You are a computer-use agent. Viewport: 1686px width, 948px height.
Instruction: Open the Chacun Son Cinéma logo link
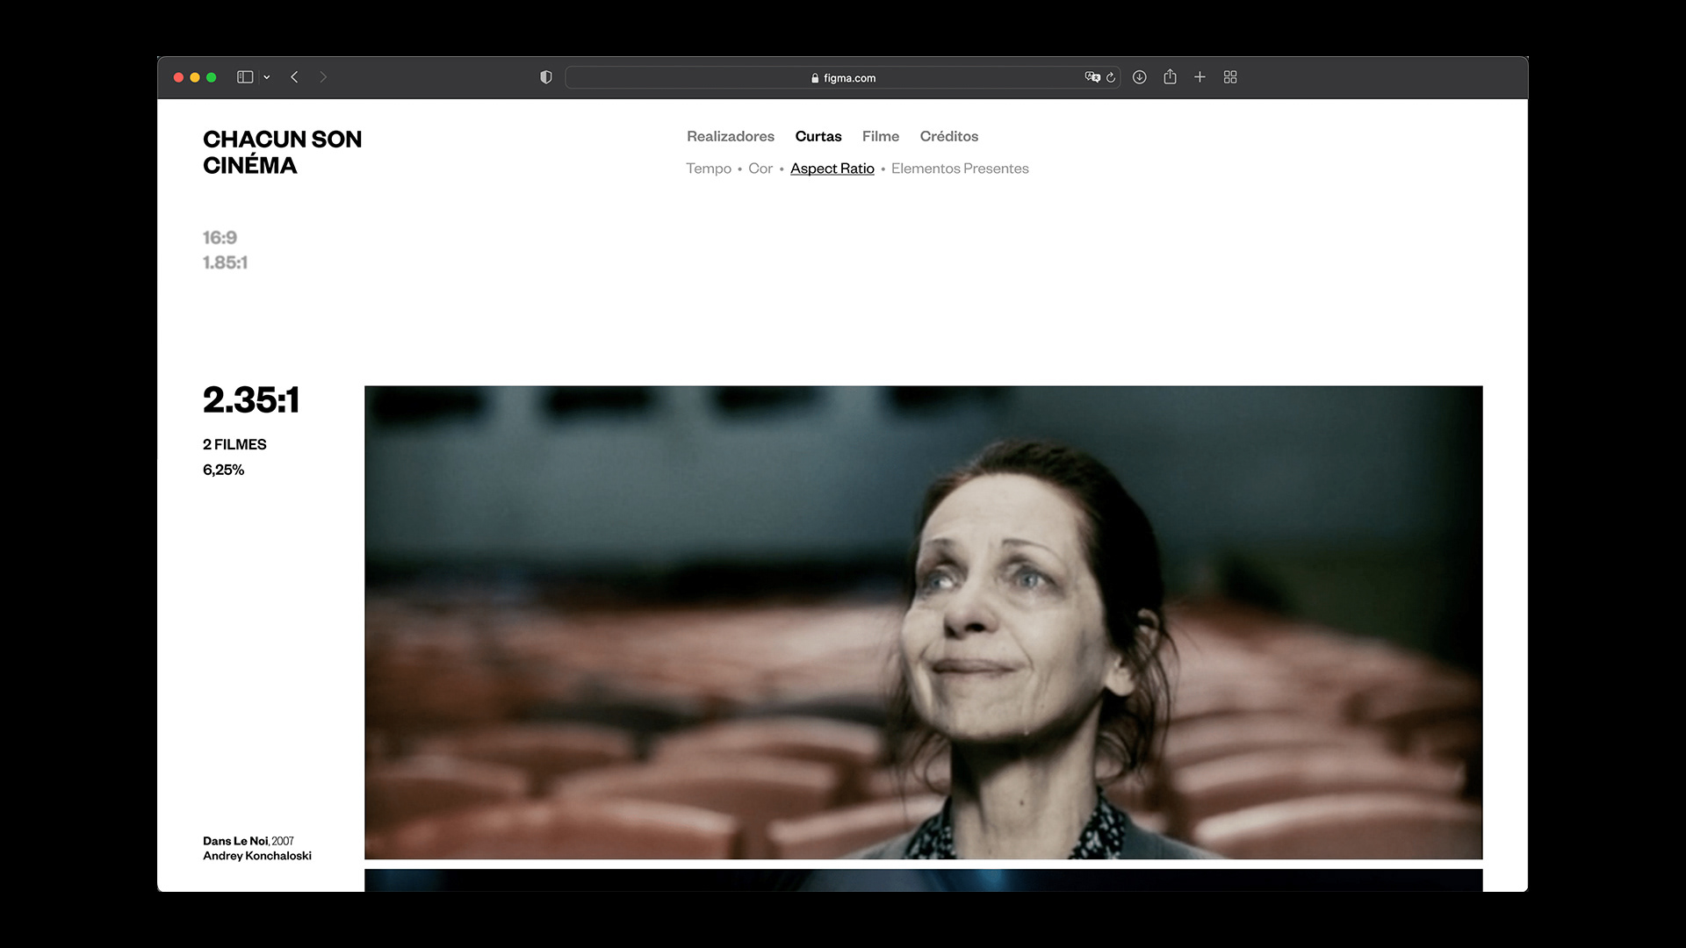click(282, 152)
